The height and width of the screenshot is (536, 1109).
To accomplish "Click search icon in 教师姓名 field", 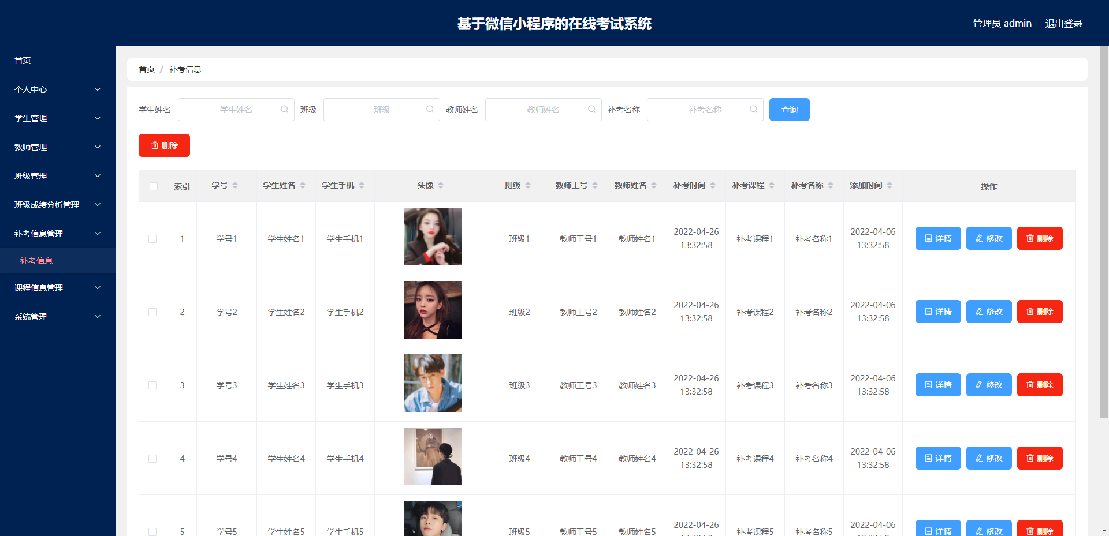I will [591, 109].
